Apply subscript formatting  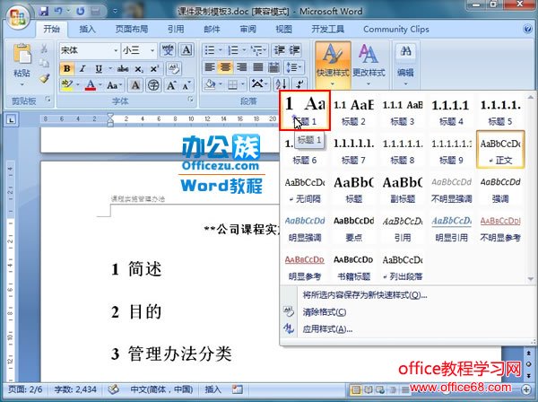(x=138, y=69)
